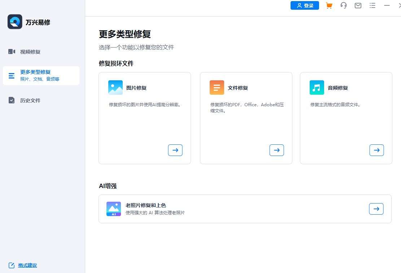Click the 图片修复 picture icon
The width and height of the screenshot is (401, 273).
[115, 88]
